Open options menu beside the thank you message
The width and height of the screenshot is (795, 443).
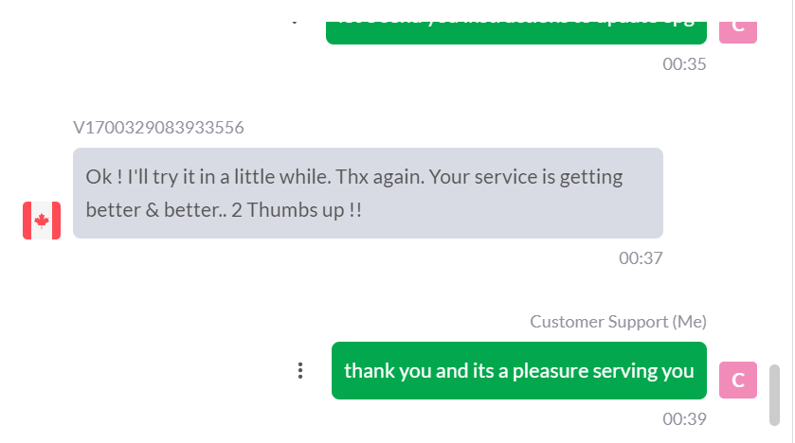[300, 371]
